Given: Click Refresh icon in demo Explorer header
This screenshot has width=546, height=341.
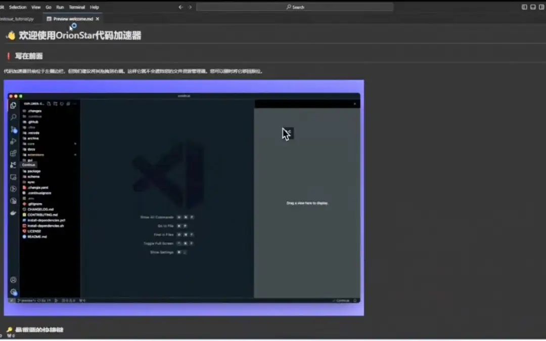Looking at the screenshot, I should (62, 104).
